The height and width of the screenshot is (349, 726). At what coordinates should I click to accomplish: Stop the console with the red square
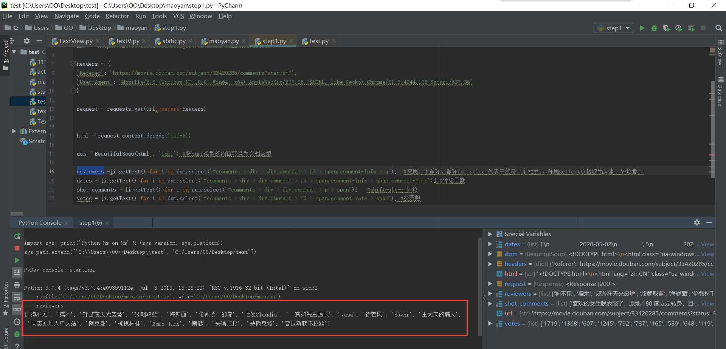[17, 248]
